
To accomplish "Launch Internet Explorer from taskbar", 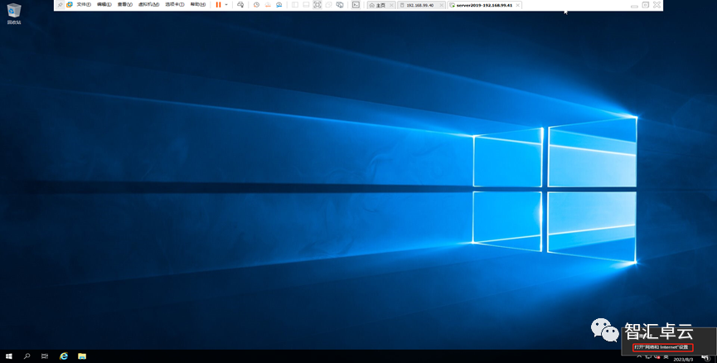I will [x=64, y=356].
